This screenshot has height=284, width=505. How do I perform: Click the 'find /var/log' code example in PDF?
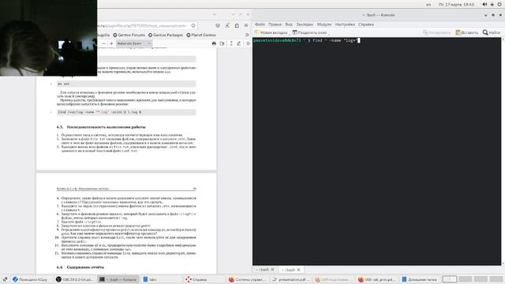click(126, 112)
